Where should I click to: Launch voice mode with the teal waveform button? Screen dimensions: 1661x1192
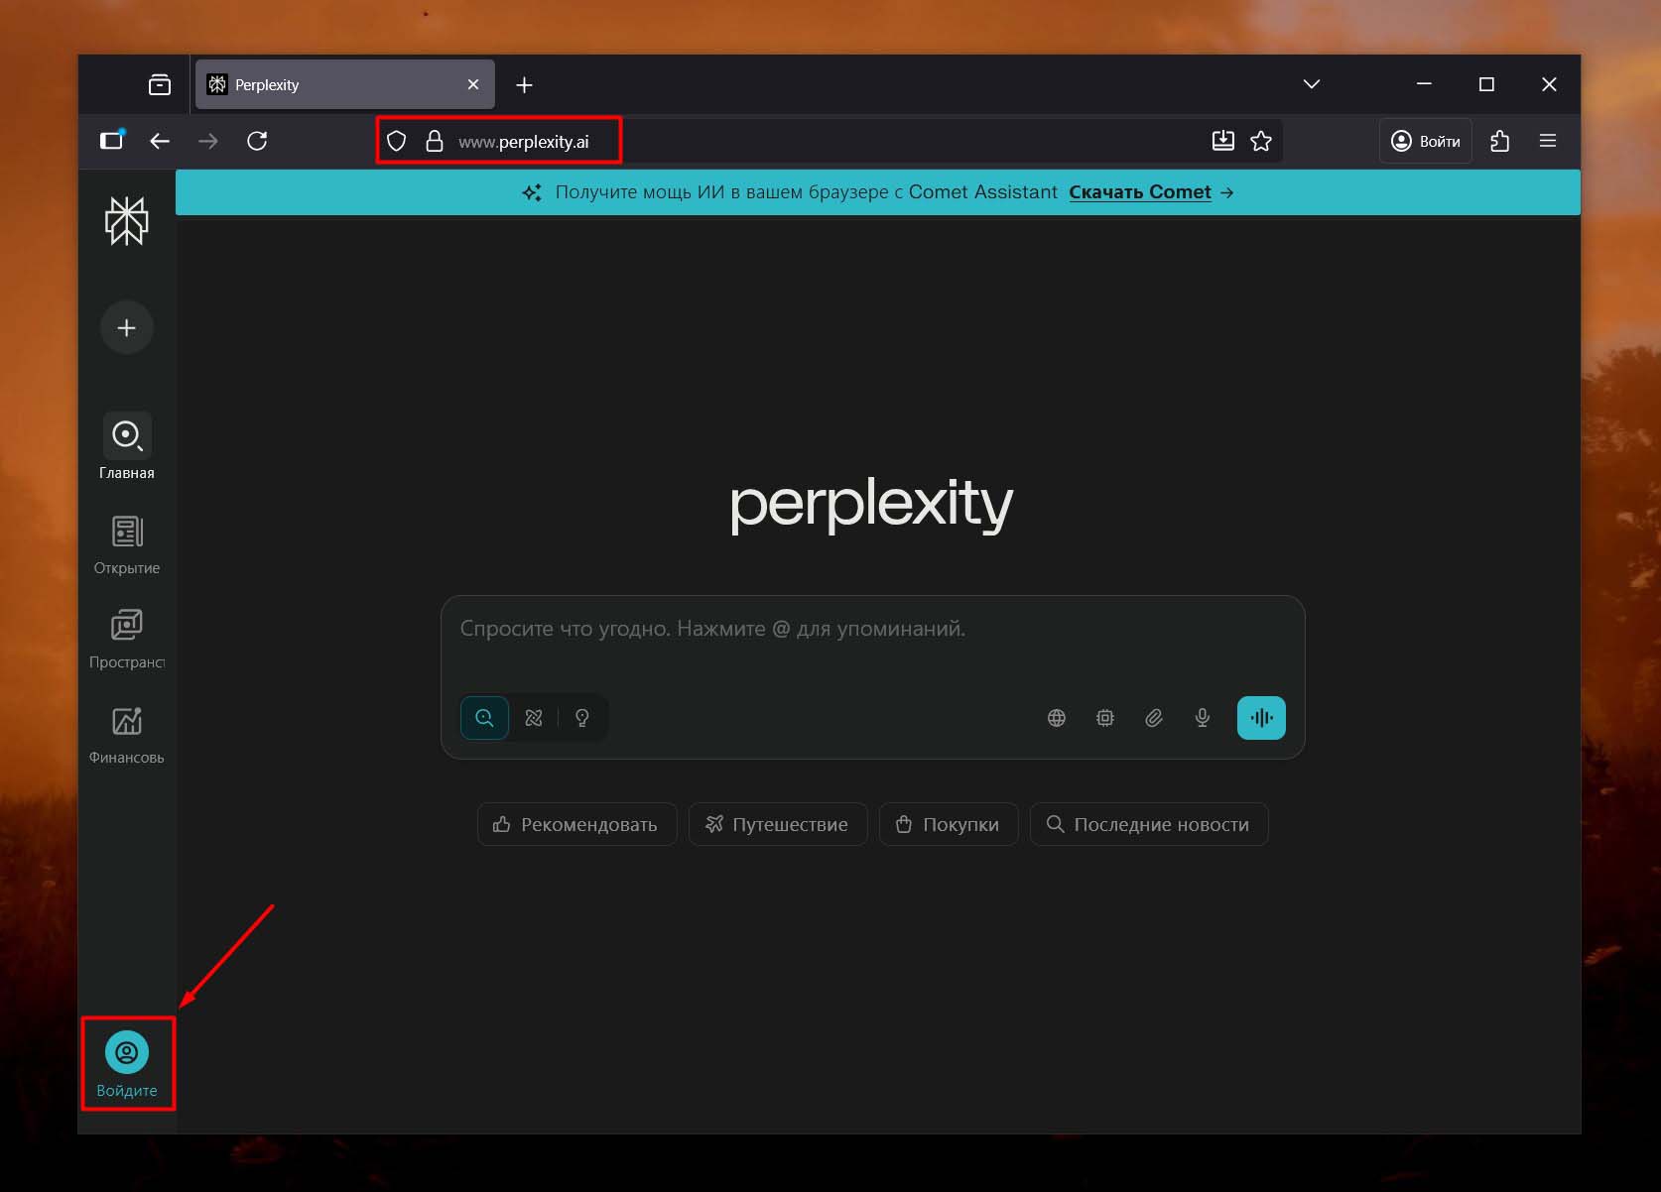pyautogui.click(x=1261, y=718)
